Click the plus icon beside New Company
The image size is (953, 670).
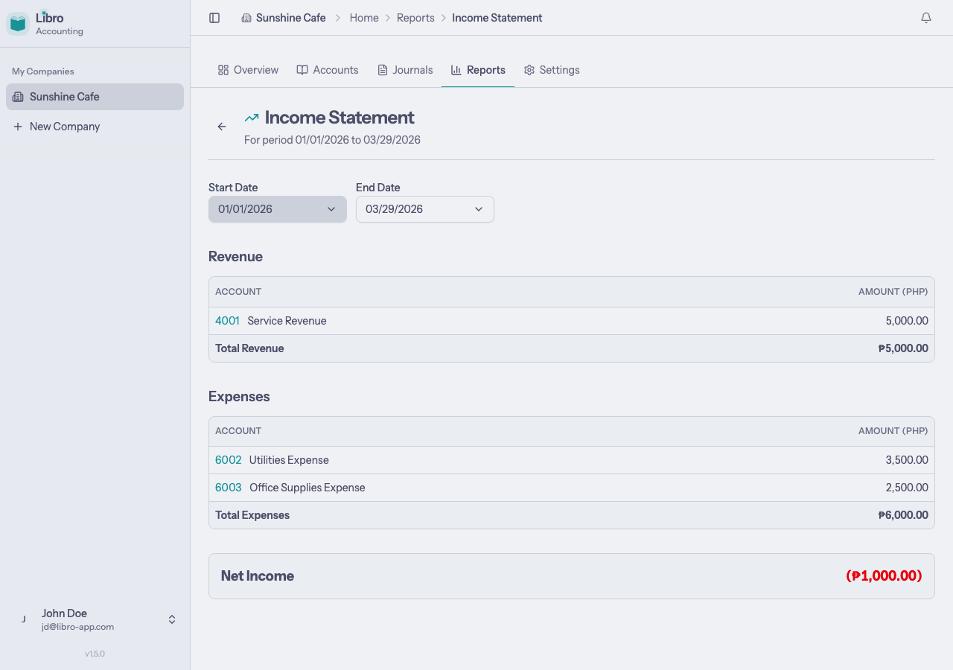tap(18, 126)
